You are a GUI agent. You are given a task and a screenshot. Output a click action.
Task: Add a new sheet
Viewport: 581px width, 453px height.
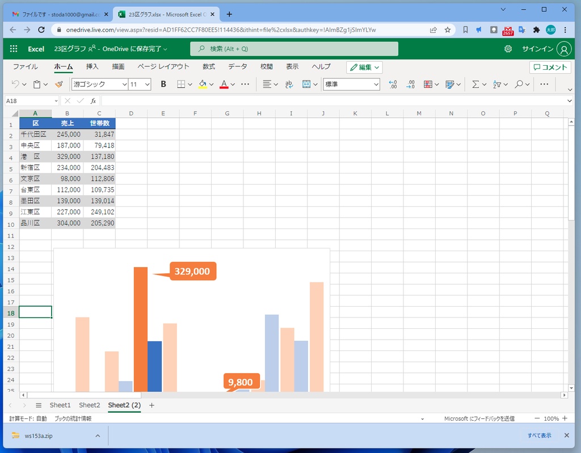151,405
